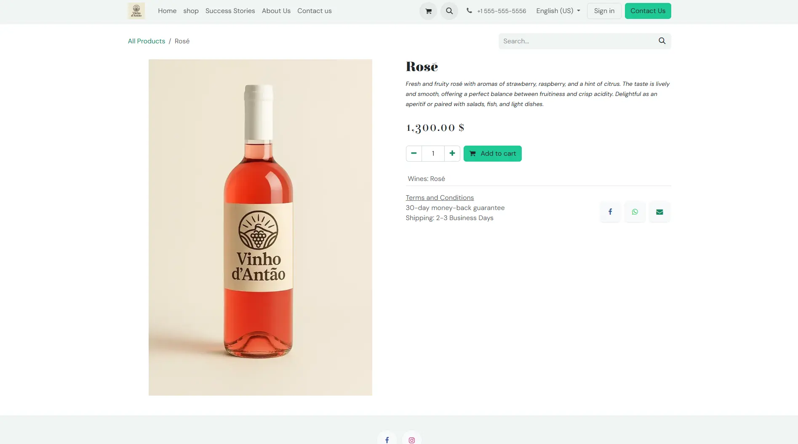Image resolution: width=798 pixels, height=444 pixels.
Task: Click the Add to cart button
Action: 492,154
